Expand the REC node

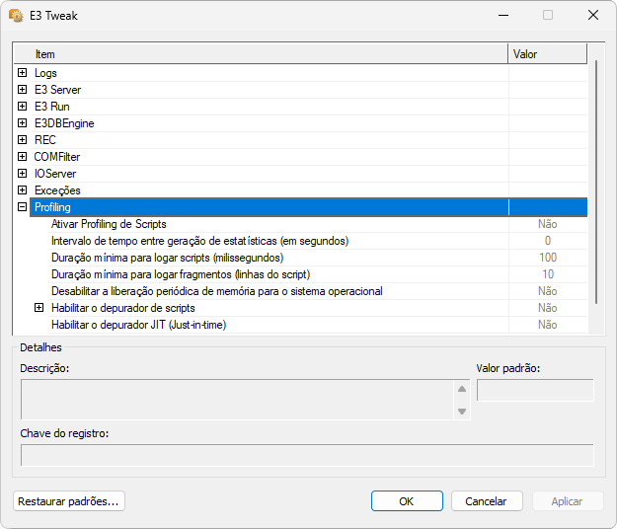[x=22, y=140]
